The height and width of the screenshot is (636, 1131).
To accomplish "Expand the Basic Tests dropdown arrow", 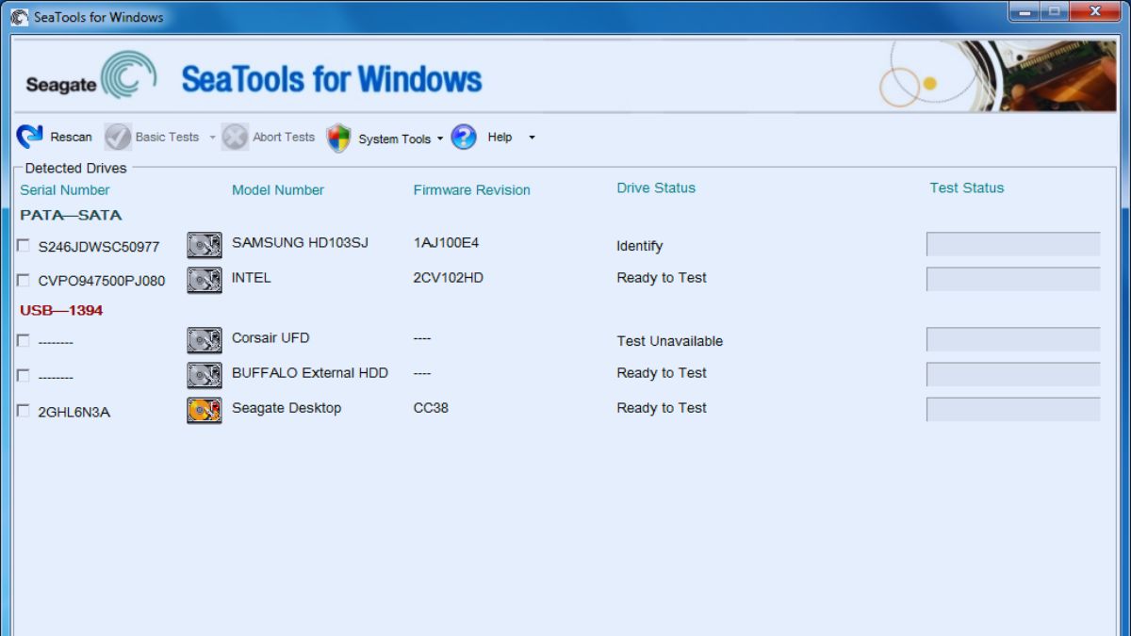I will point(212,138).
